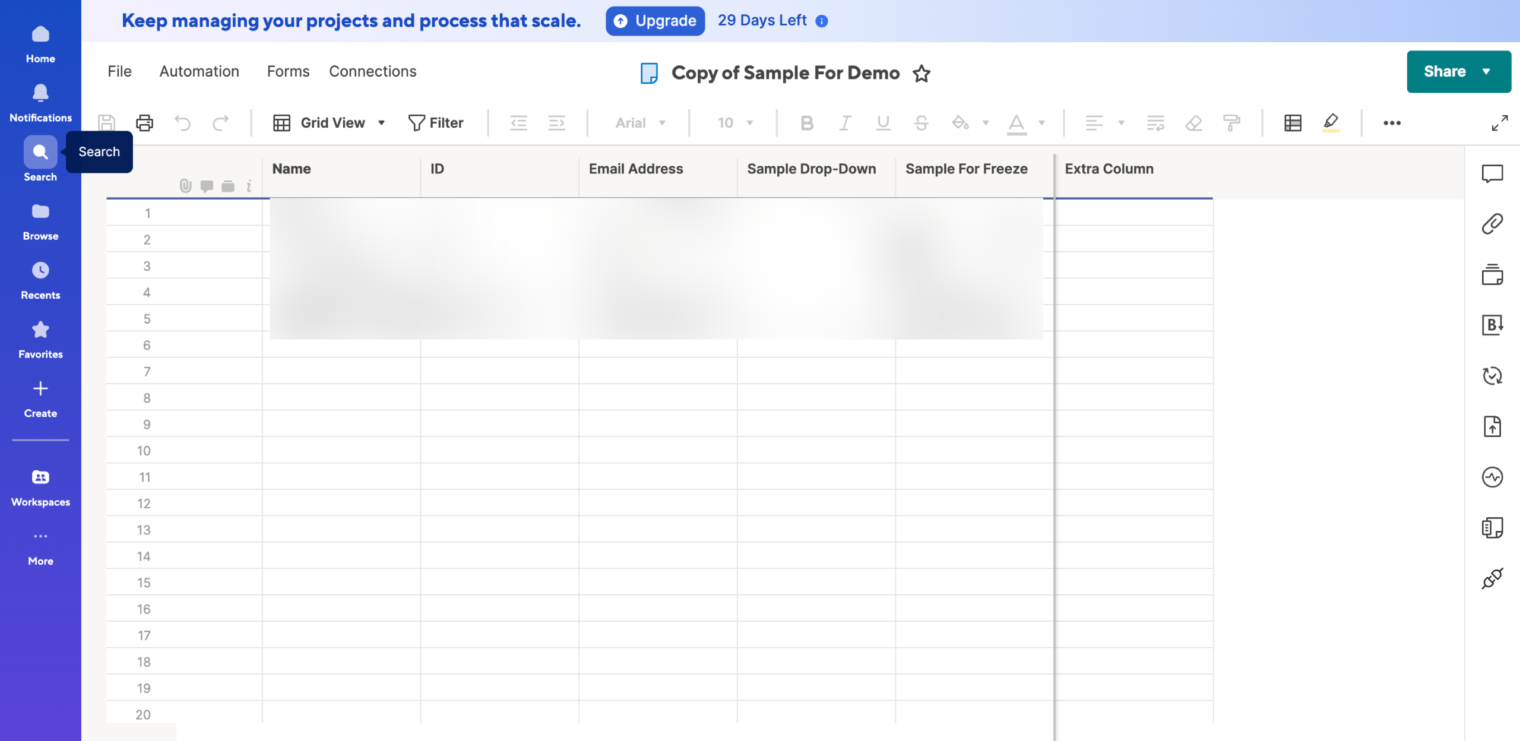This screenshot has height=741, width=1520.
Task: Click the text color A swatch
Action: coord(1016,123)
